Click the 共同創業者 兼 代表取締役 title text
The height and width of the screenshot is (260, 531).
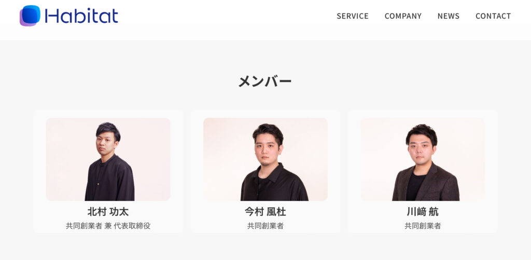pos(108,226)
